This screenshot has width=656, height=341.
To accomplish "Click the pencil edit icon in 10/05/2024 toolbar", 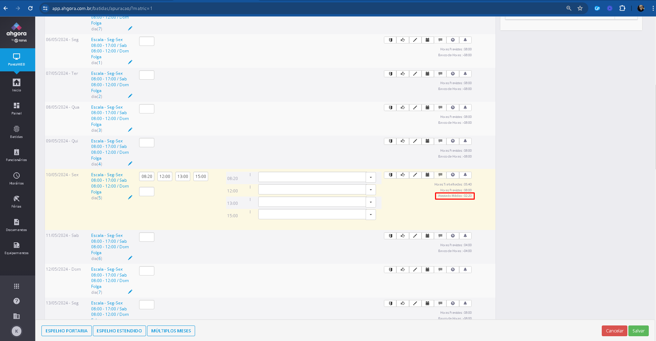I will tap(415, 175).
